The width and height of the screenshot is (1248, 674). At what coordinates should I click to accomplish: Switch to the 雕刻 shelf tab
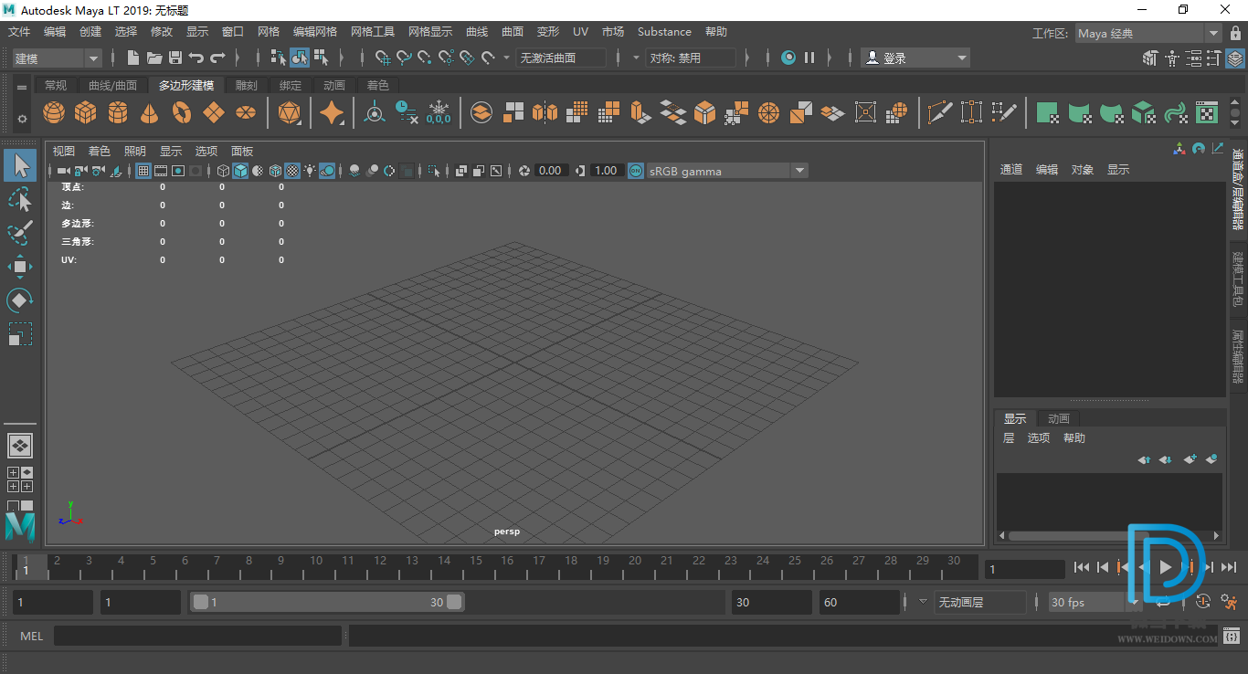pyautogui.click(x=246, y=85)
